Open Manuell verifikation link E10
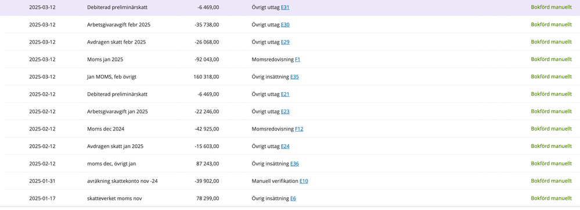Screen dimensions: 580x210 tap(304, 181)
